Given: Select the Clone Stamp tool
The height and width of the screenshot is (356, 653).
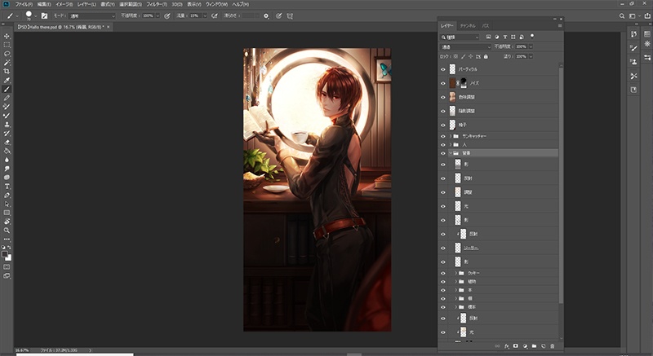Looking at the screenshot, I should 7,125.
